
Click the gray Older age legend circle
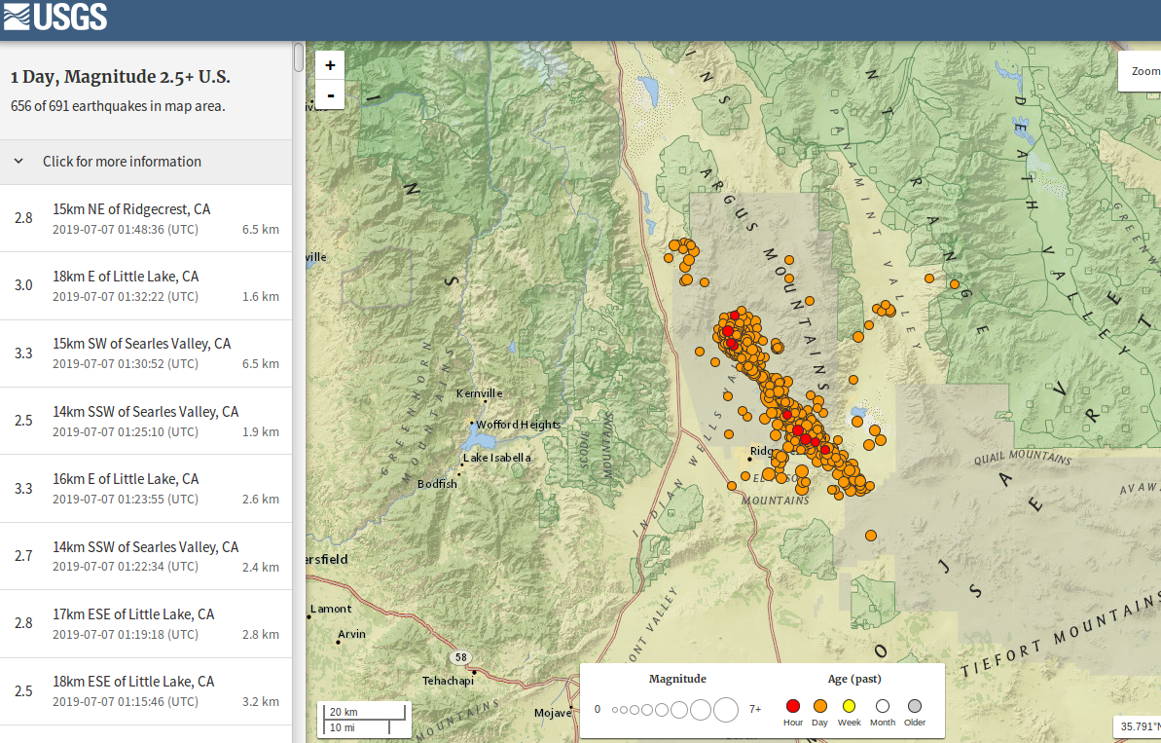(x=914, y=707)
